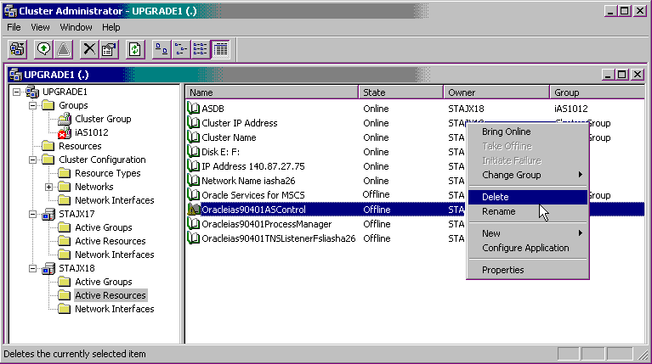Click the STAJX17 node computer icon
The image size is (652, 364).
(x=48, y=214)
